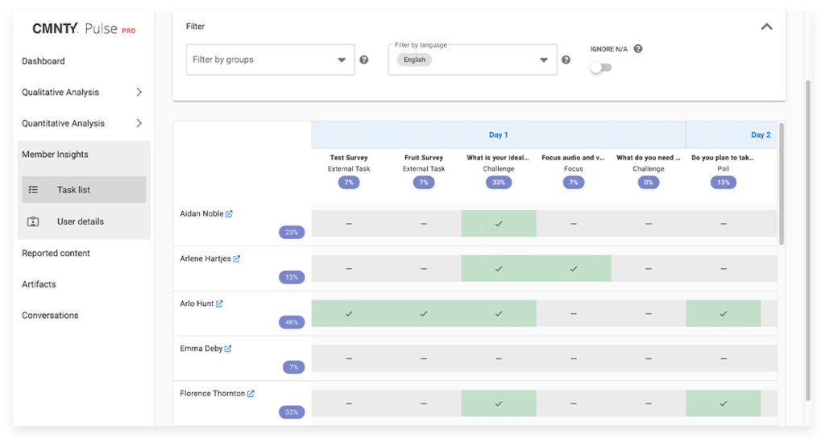Screen dimensions: 825x438
Task: Click the 13% badge under the Poll column
Action: tap(723, 183)
